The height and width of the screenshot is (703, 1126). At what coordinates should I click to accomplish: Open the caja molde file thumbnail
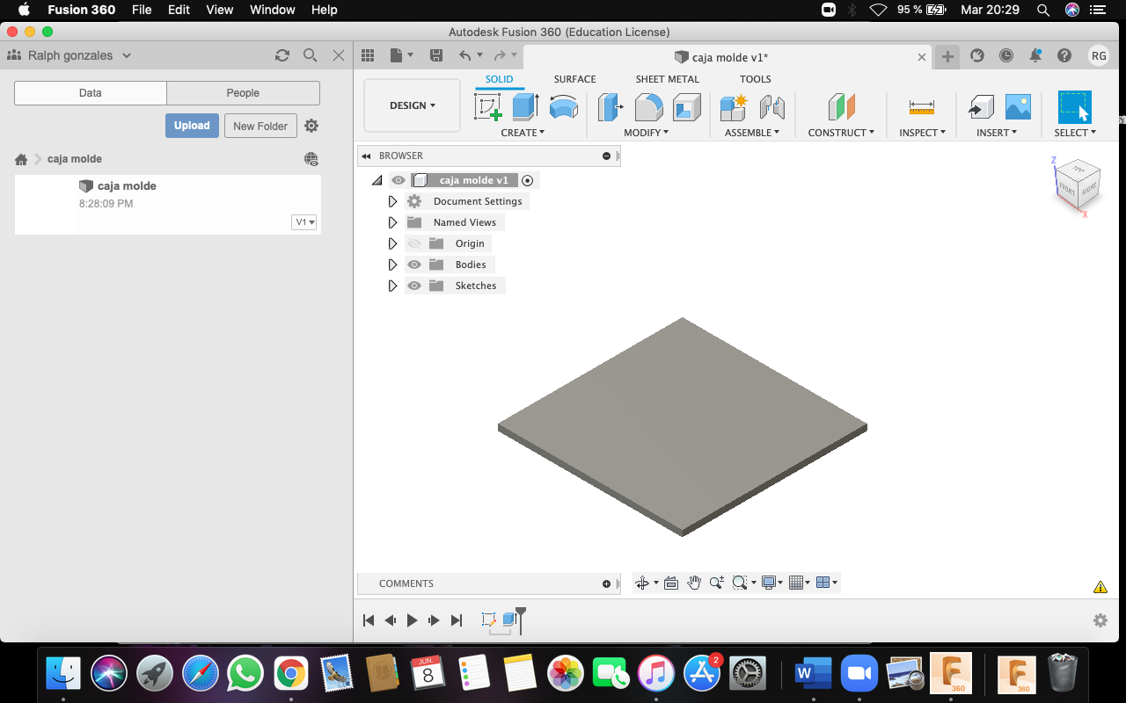tap(46, 205)
